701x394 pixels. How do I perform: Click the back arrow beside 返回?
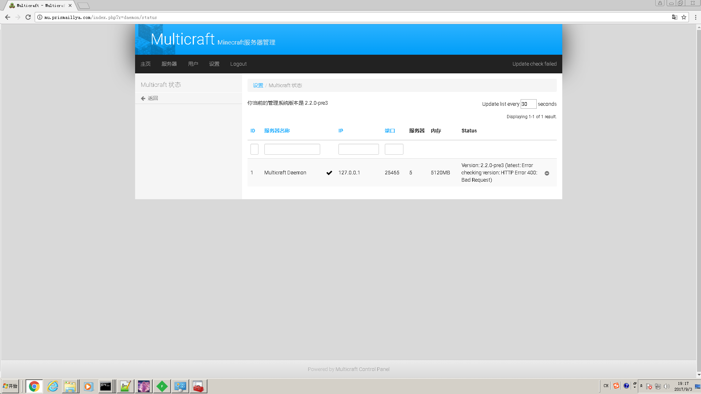click(143, 98)
